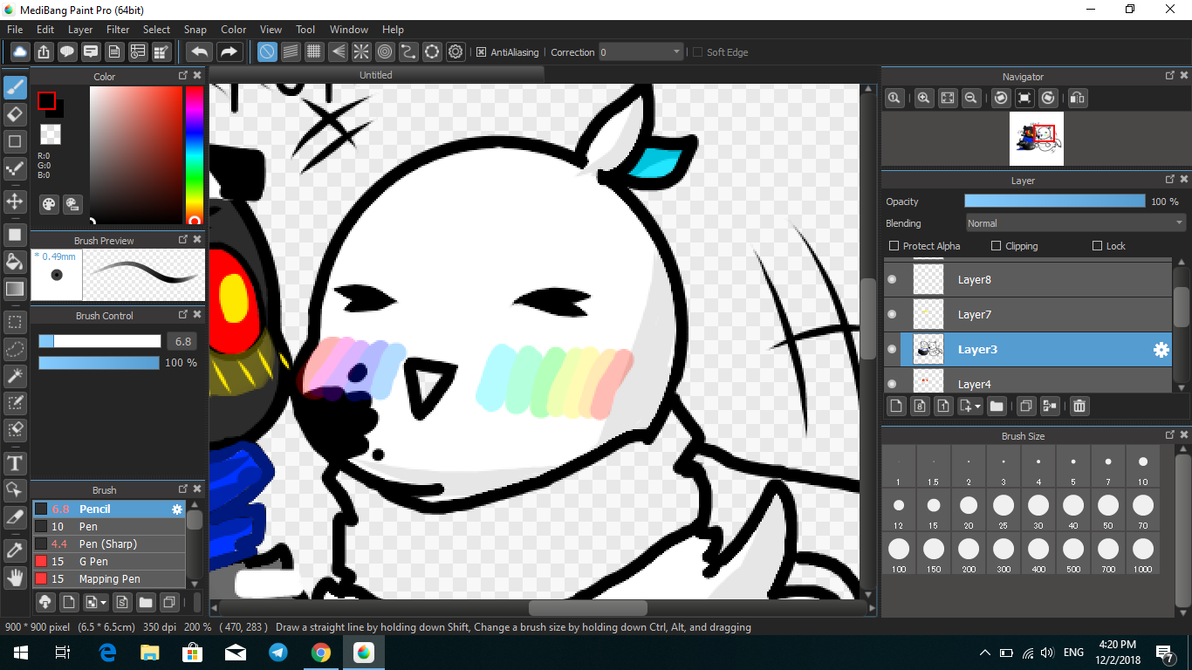
Task: Select the G Pen brush
Action: point(93,562)
